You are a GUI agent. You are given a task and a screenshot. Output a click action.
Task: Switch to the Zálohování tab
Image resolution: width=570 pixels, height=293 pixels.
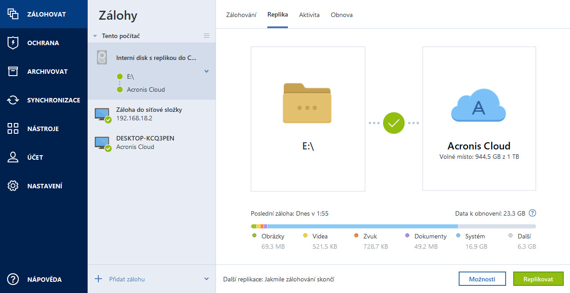[241, 15]
